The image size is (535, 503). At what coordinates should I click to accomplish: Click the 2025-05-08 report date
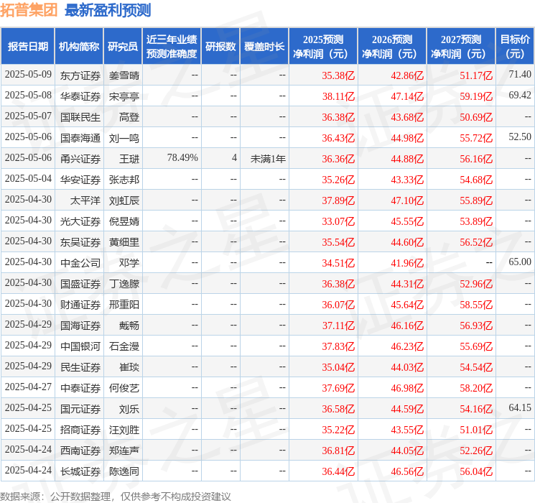point(28,96)
